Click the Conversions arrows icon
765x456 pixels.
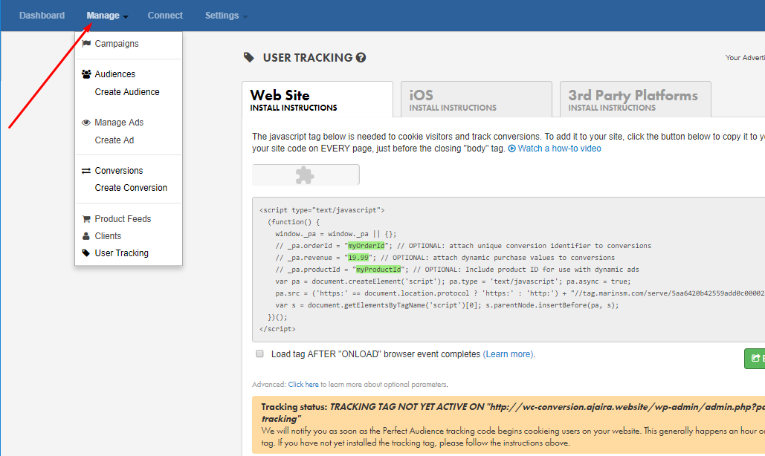click(86, 171)
